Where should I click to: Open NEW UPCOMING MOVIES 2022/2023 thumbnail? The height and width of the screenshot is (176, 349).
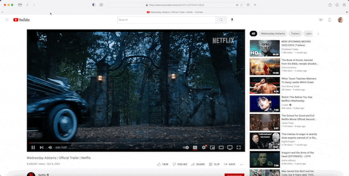(265, 48)
